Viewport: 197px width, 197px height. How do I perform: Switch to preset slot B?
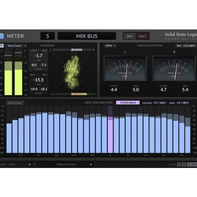click(34, 164)
